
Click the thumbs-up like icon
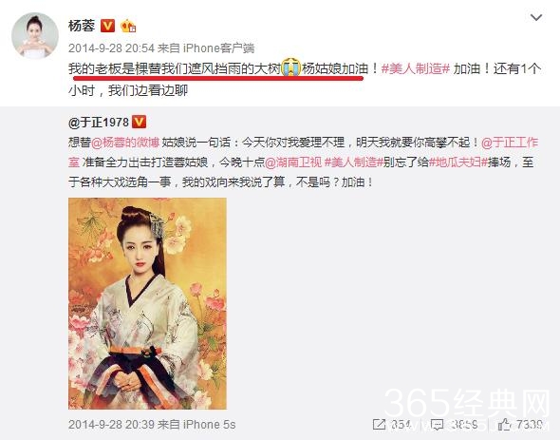point(504,424)
